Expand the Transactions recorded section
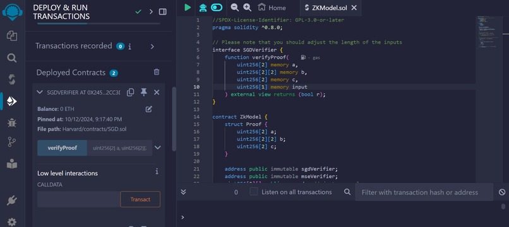 pos(152,47)
